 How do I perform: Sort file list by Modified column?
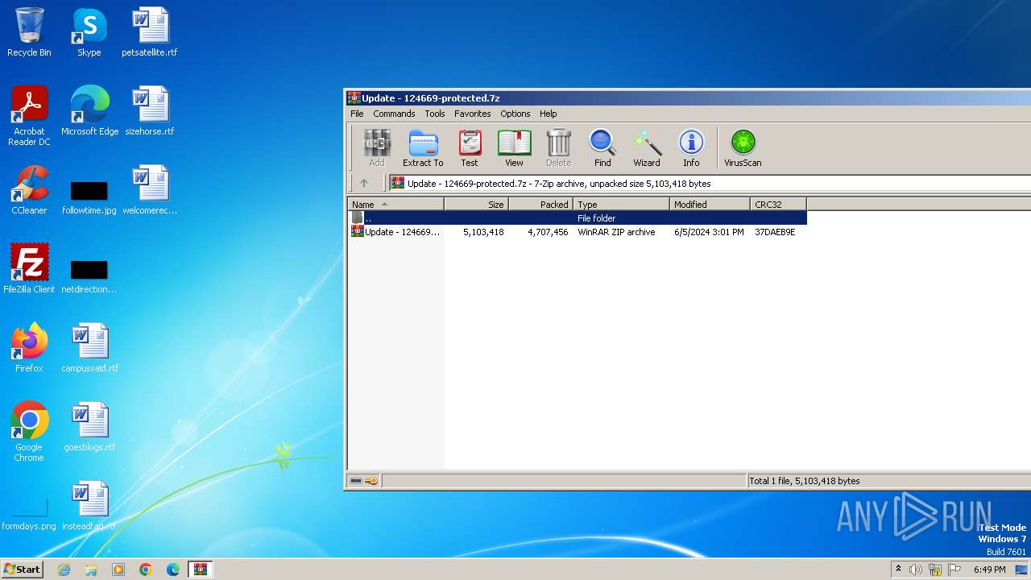tap(710, 205)
